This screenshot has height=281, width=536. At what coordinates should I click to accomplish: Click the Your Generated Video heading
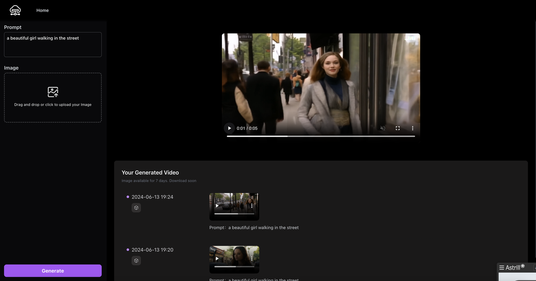tap(150, 172)
